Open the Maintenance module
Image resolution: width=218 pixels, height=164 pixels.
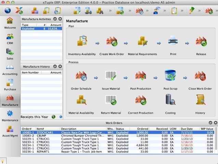10,116
